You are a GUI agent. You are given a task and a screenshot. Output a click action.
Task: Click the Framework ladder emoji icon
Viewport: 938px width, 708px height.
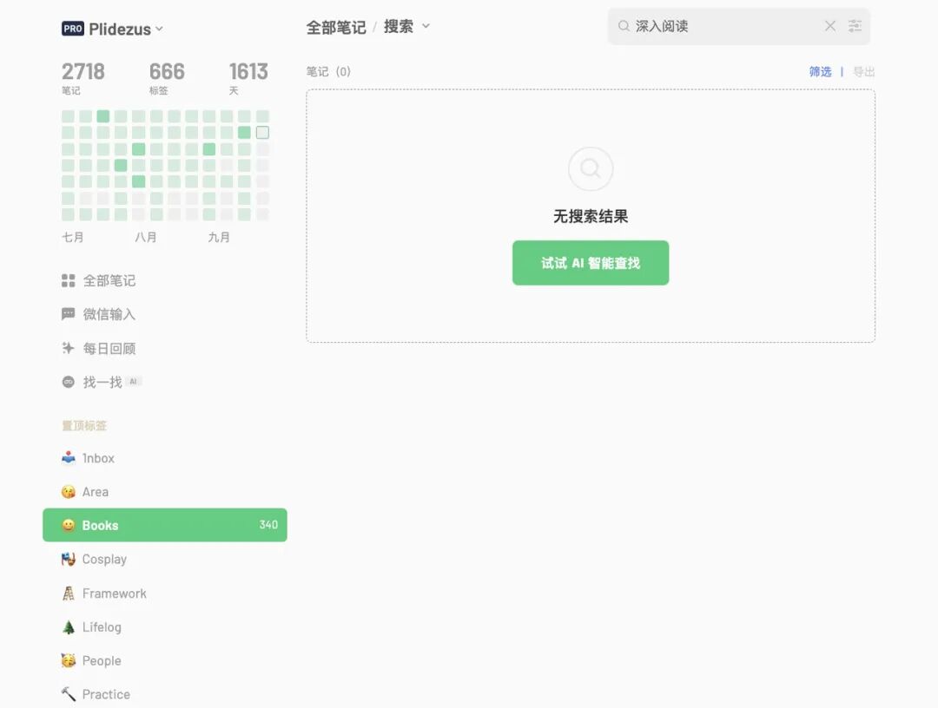point(69,593)
